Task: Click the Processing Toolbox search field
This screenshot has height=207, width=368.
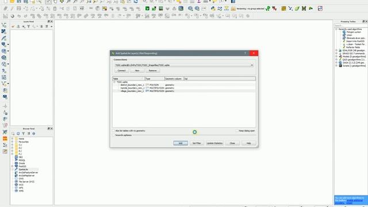Action: (x=351, y=25)
